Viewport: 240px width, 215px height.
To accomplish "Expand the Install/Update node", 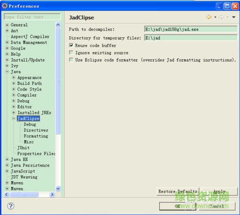I will pos(7,60).
